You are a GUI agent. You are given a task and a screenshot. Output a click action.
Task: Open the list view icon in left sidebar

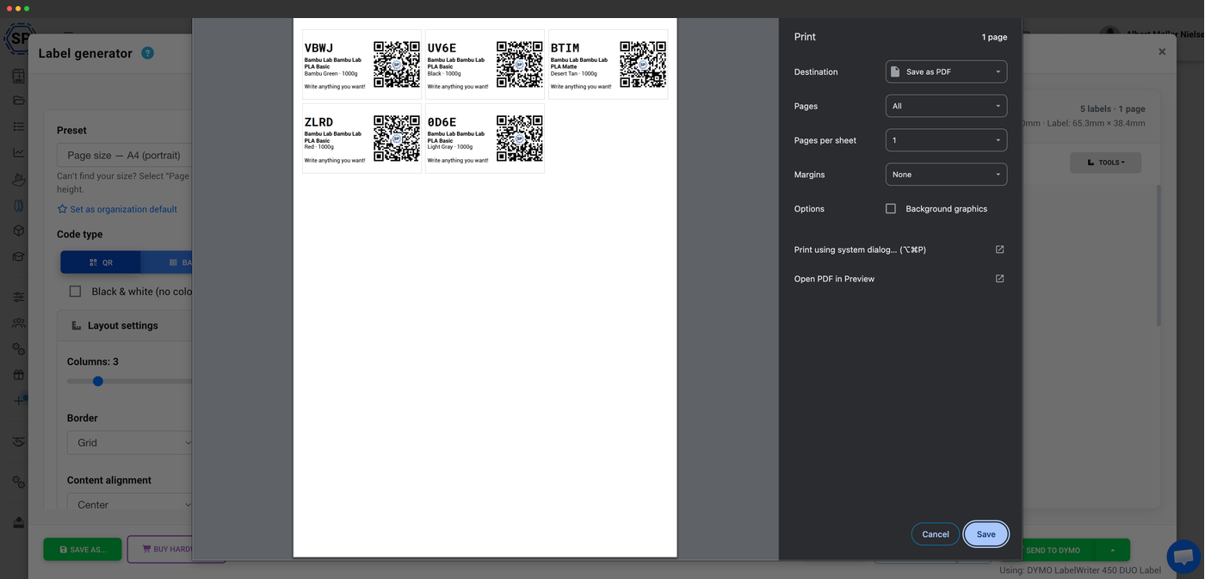(x=19, y=126)
